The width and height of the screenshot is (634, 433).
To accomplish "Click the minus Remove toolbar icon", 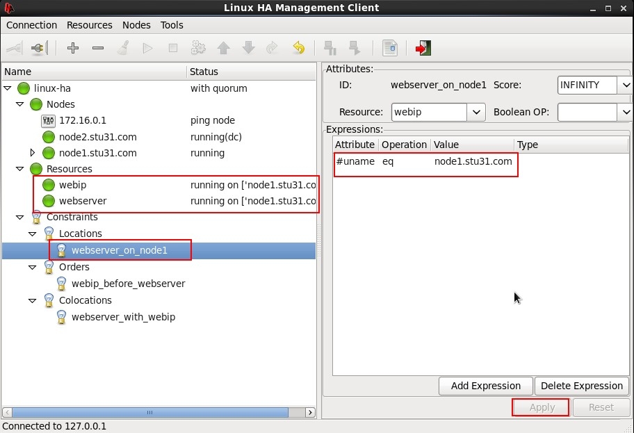I will point(98,48).
